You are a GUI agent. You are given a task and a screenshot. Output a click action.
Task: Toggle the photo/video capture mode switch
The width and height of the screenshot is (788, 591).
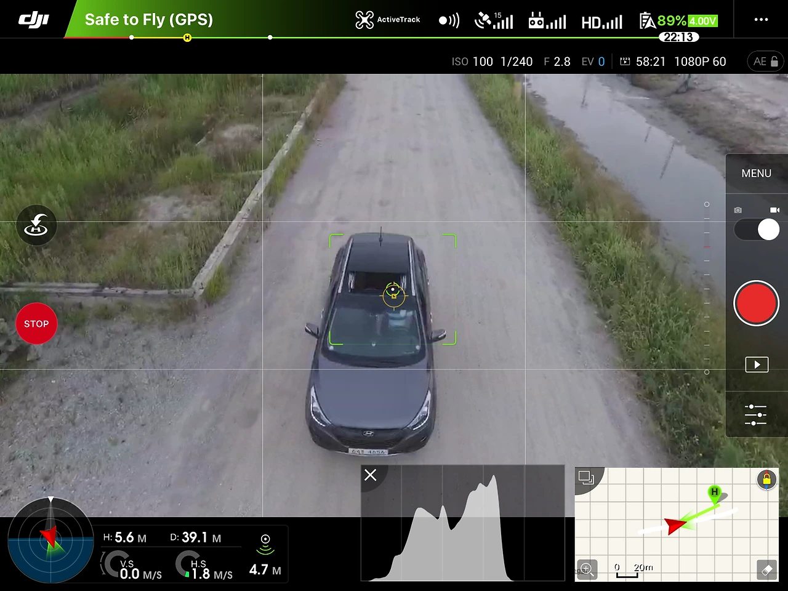pos(757,230)
